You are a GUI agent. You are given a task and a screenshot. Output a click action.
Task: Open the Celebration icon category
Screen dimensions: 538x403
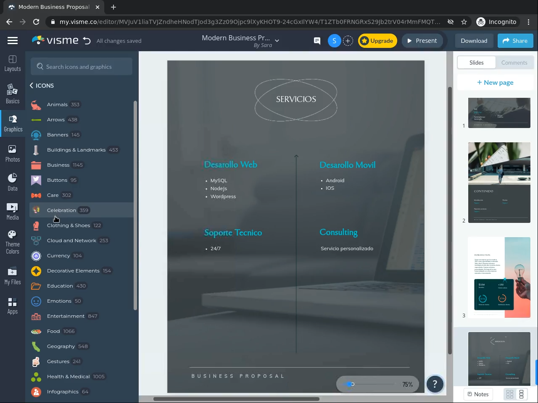click(81, 210)
